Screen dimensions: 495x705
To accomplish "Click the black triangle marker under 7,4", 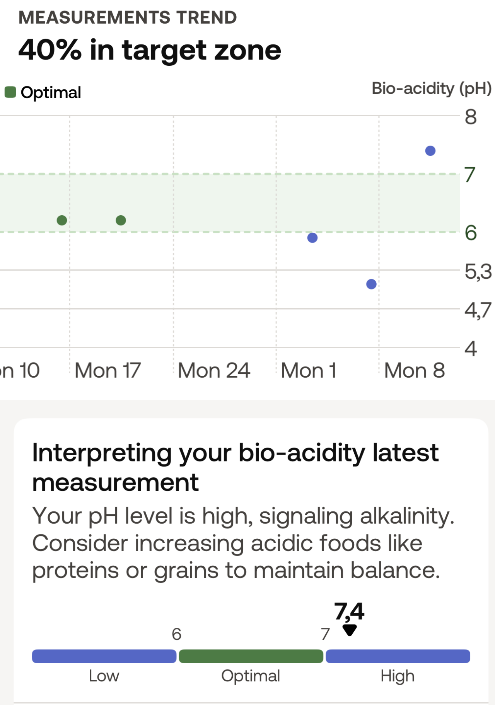I will [x=350, y=630].
